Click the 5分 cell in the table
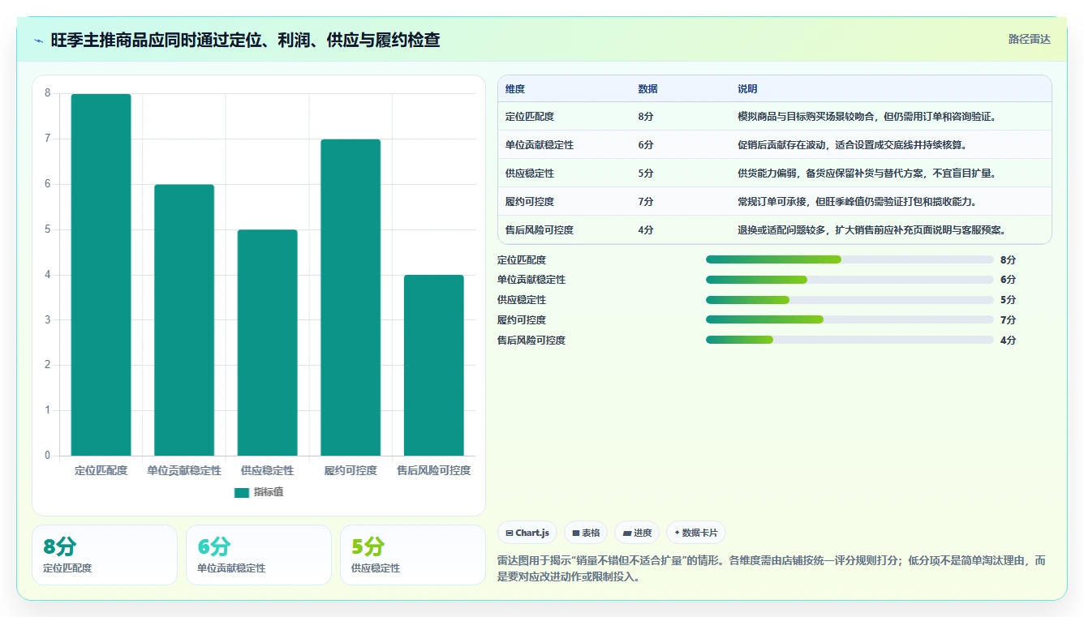 pyautogui.click(x=646, y=174)
